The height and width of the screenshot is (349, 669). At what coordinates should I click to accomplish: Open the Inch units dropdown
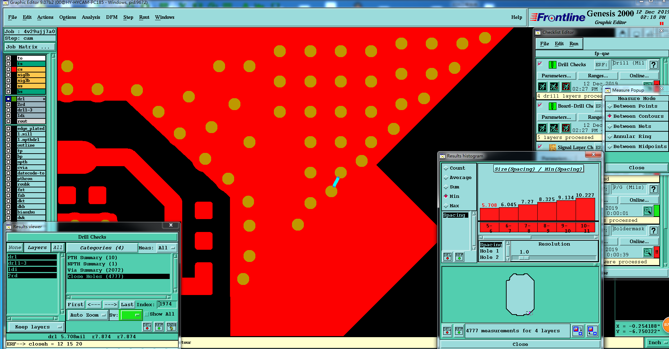(657, 343)
